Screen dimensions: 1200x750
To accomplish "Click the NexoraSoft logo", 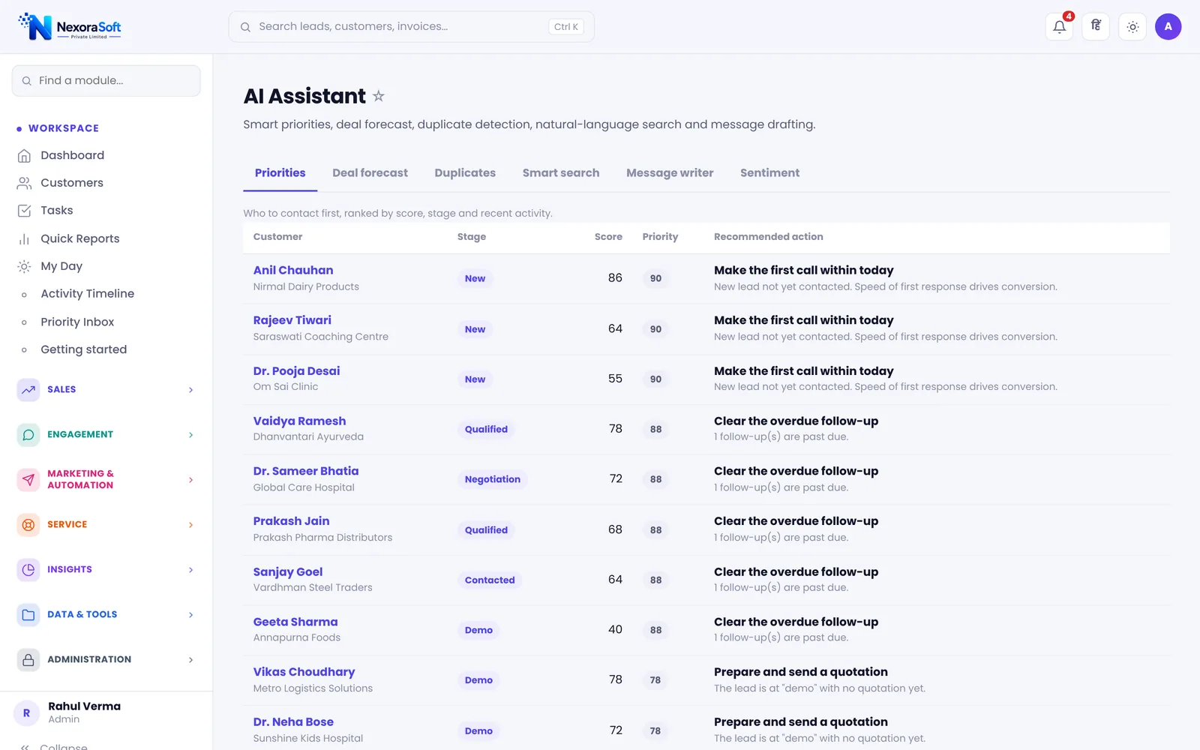I will pos(70,27).
